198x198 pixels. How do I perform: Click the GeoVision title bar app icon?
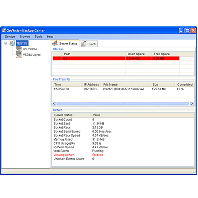click(4, 30)
